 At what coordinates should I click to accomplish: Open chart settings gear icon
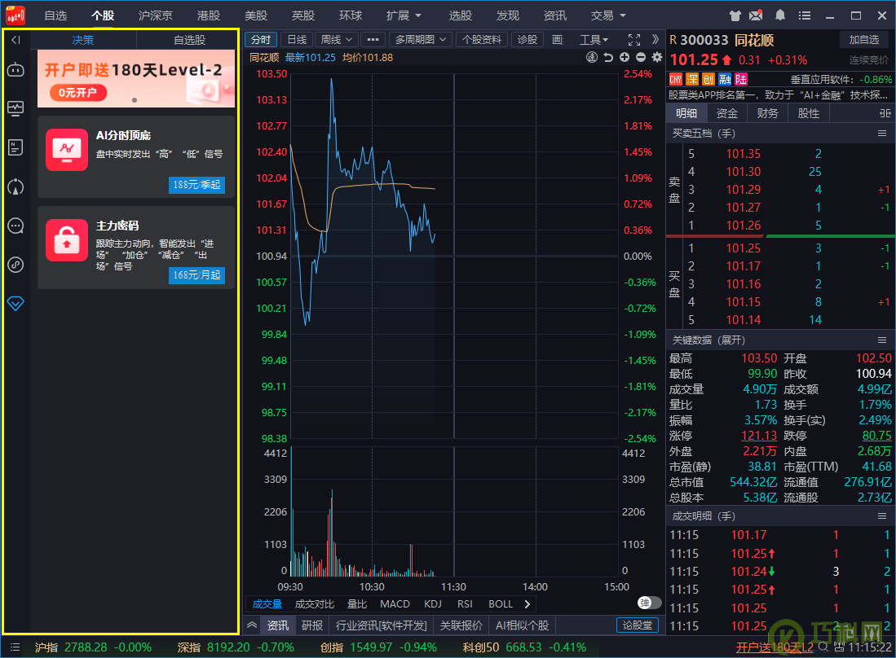click(657, 57)
